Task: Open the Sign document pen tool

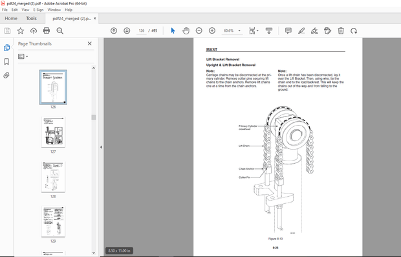Action: tap(314, 31)
